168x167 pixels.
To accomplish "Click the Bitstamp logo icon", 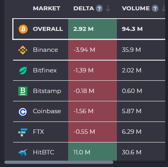I will tap(23, 91).
